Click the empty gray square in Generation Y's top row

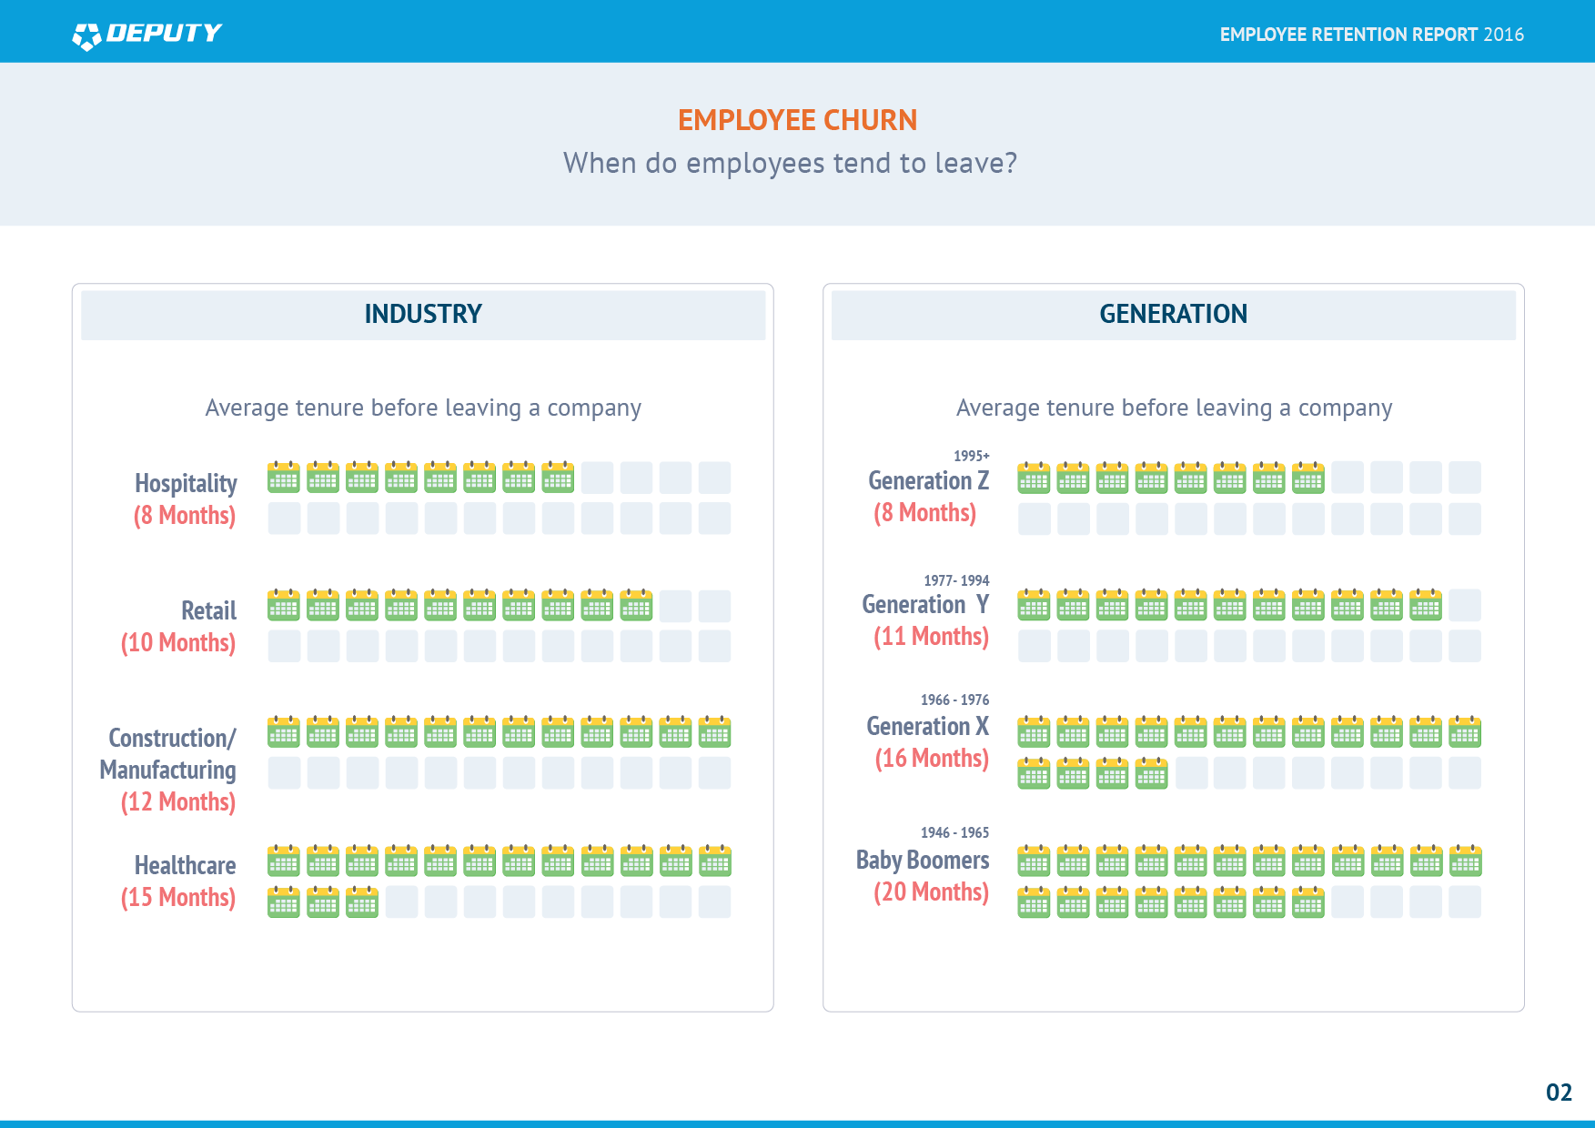click(x=1465, y=605)
